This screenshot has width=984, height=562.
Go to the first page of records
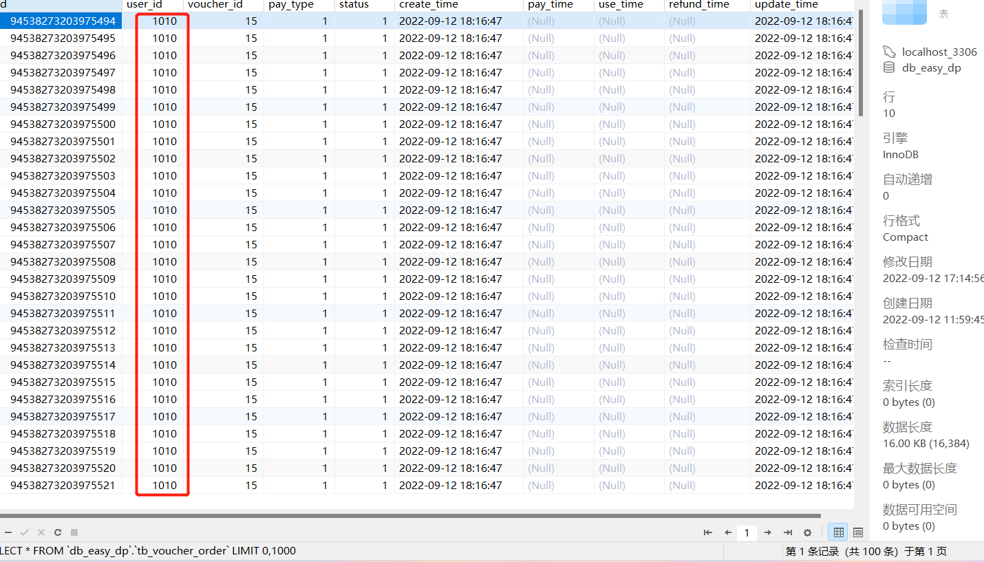tap(707, 532)
